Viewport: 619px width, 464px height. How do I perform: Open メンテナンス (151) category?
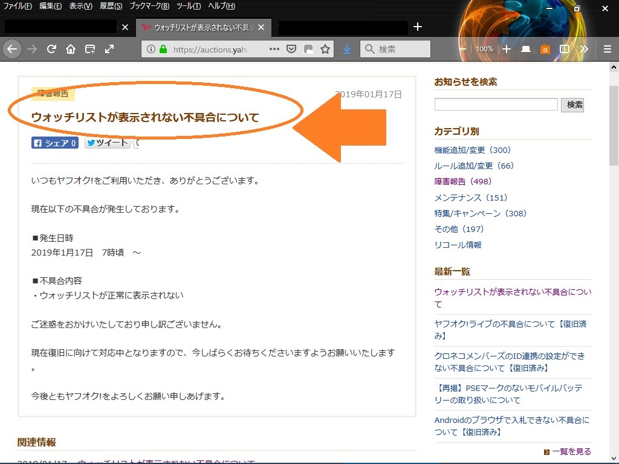click(470, 198)
